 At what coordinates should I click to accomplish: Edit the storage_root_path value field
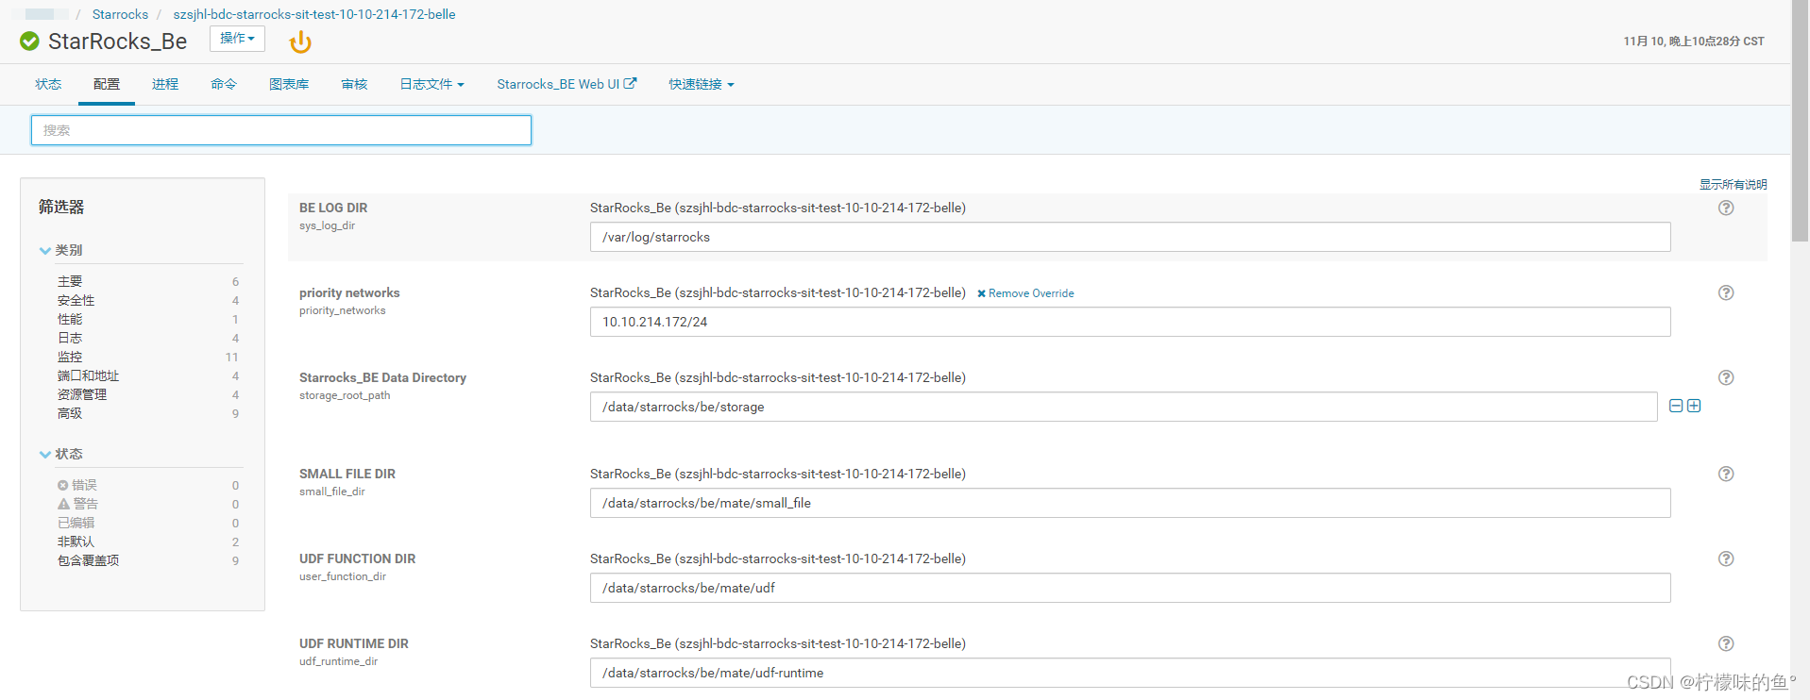1124,407
